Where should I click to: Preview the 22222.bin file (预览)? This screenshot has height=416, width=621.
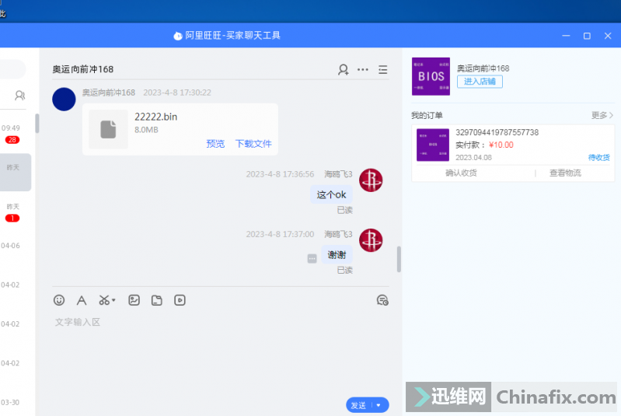click(x=215, y=143)
